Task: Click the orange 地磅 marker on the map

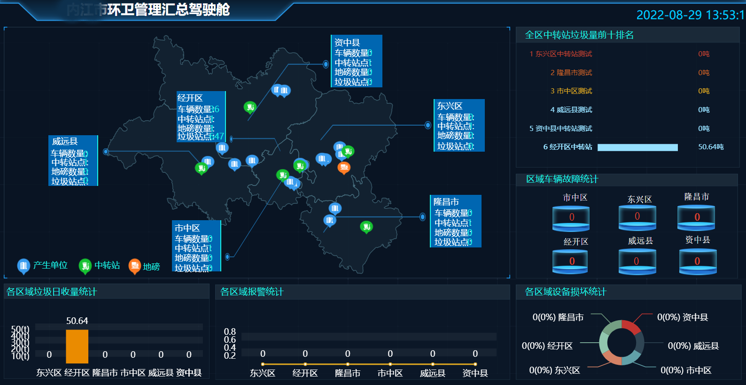Action: (x=344, y=167)
